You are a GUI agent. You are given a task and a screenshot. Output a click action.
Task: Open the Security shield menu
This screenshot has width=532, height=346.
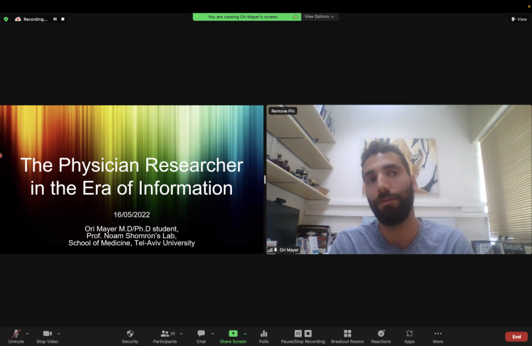[x=130, y=336]
